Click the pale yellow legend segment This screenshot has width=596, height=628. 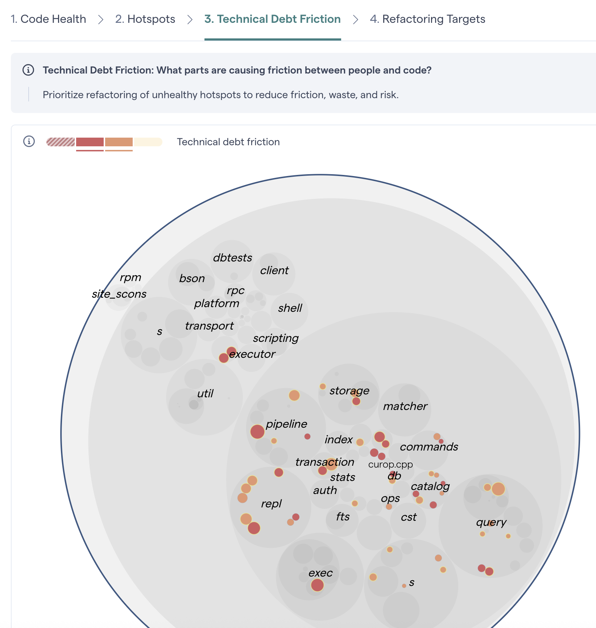(149, 142)
